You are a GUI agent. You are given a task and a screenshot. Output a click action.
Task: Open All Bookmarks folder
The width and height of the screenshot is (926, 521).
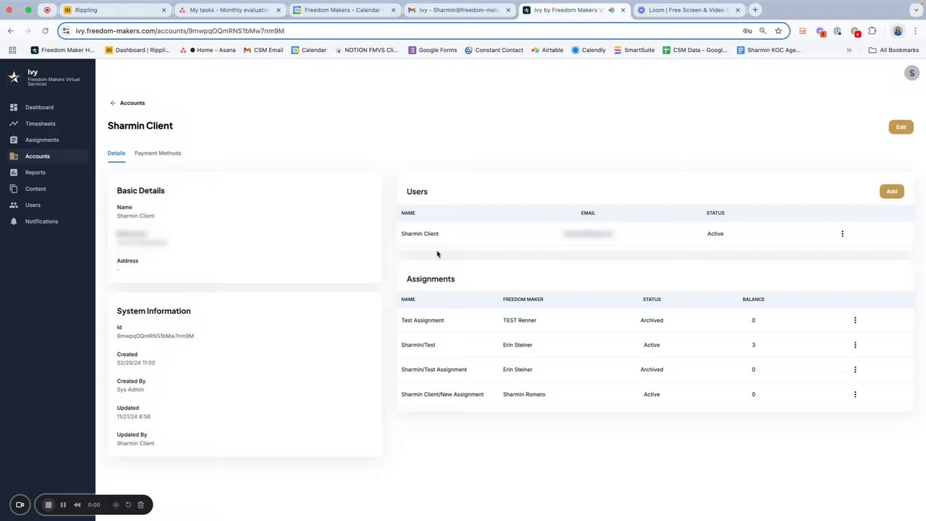[893, 50]
